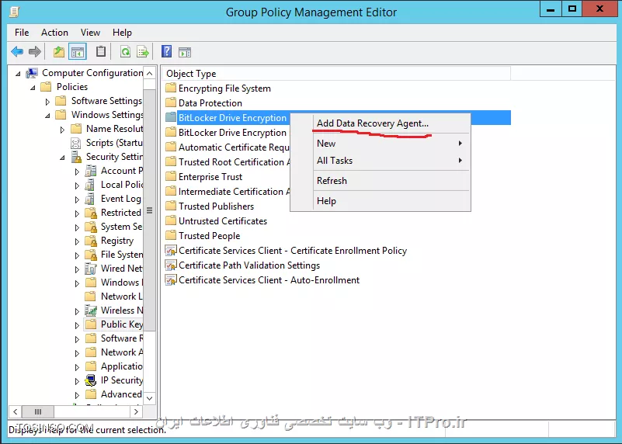This screenshot has height=444, width=622.
Task: Click the blue Help question mark icon
Action: (167, 51)
